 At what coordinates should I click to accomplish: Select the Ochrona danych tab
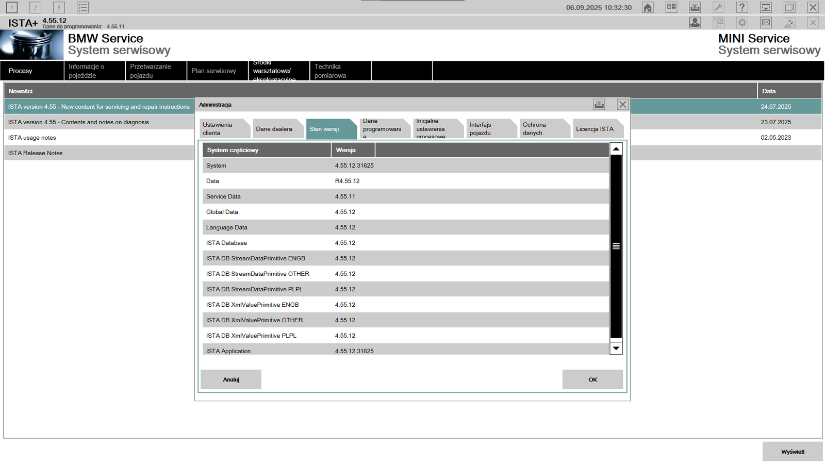tap(544, 129)
